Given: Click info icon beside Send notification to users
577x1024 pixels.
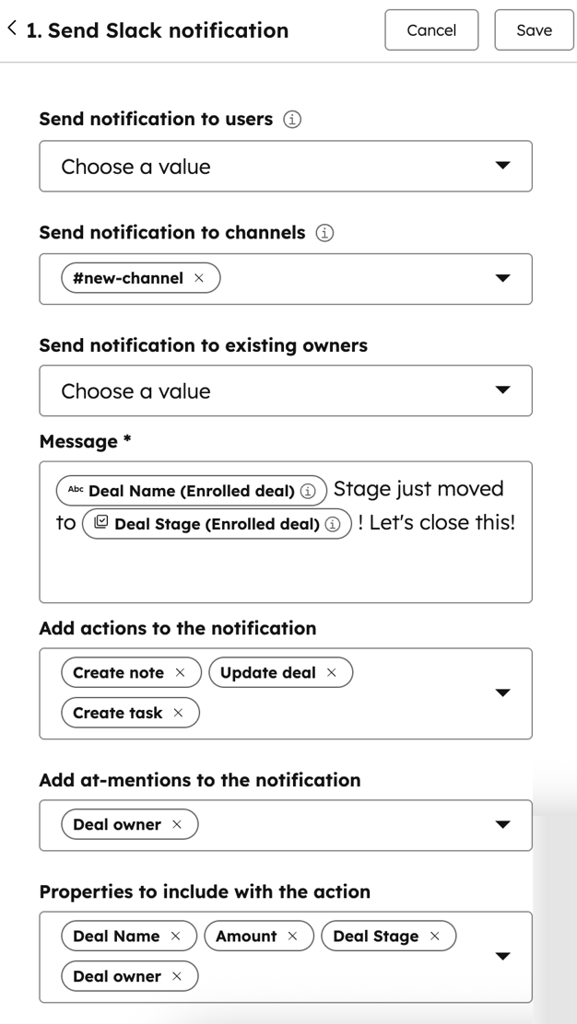Looking at the screenshot, I should 292,120.
